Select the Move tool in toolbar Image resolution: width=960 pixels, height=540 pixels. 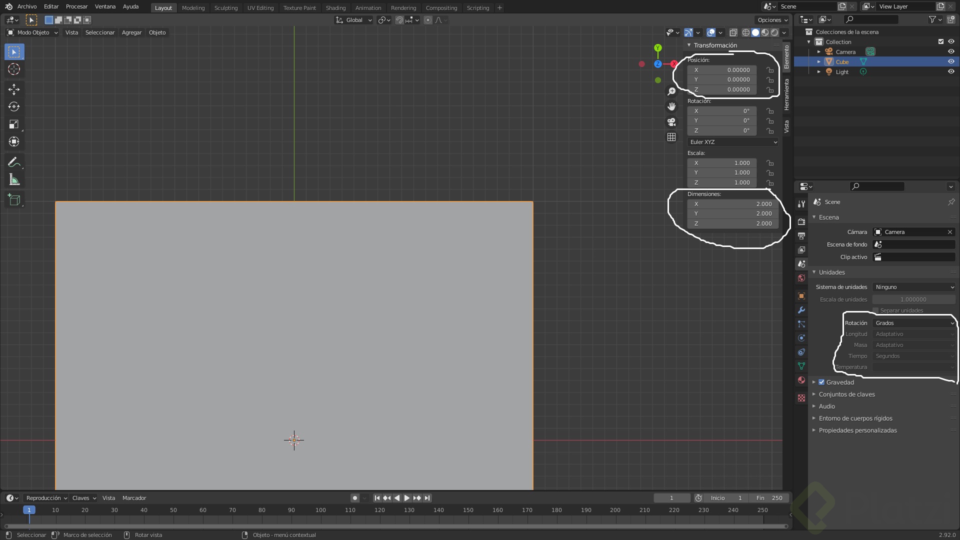(14, 89)
